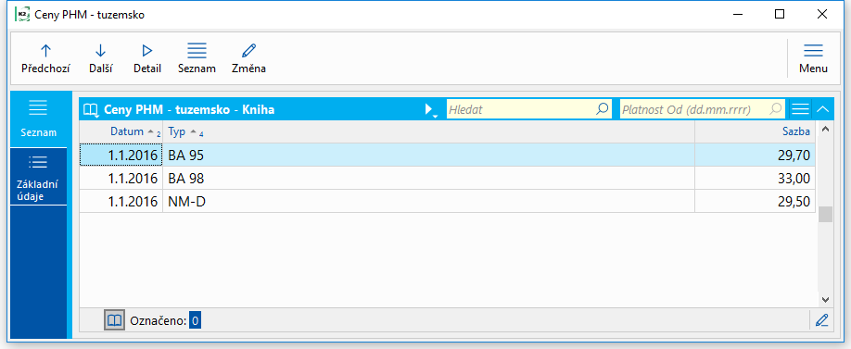Show Seznam list from toolbar
851x349 pixels.
click(x=197, y=58)
